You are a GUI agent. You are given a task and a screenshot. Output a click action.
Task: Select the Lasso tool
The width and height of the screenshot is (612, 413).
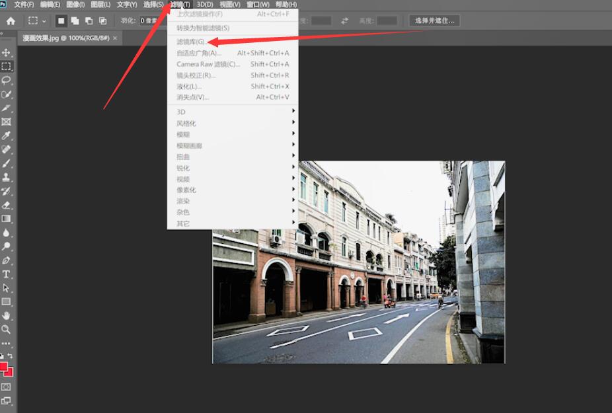pos(6,81)
